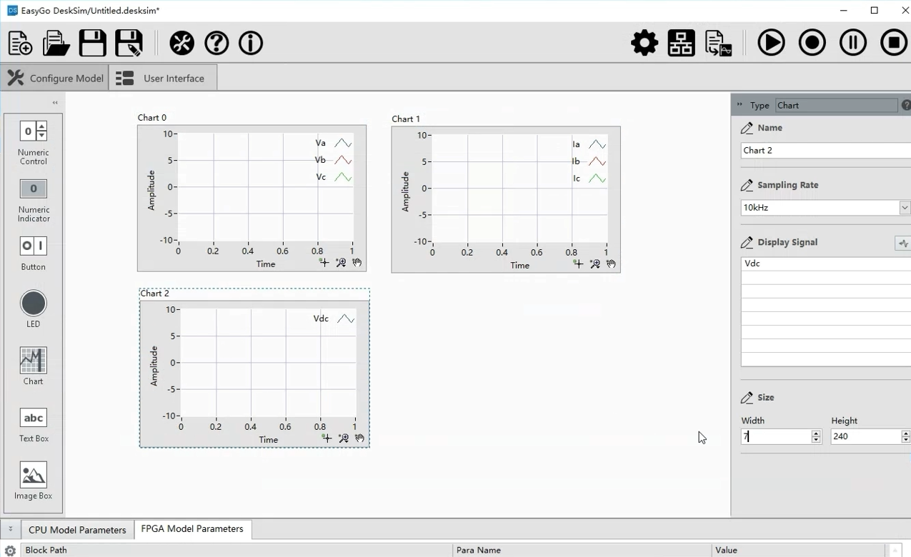
Task: Select the zoom tool in Chart 0
Action: (x=341, y=263)
